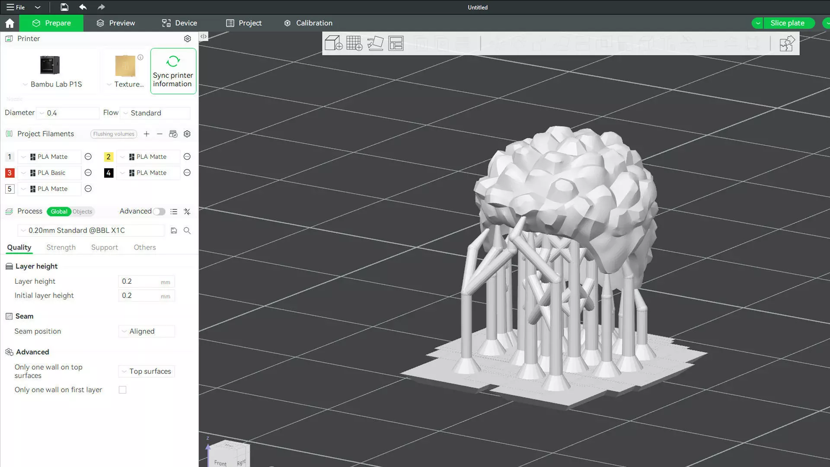Switch to the Support settings tab

tap(104, 247)
